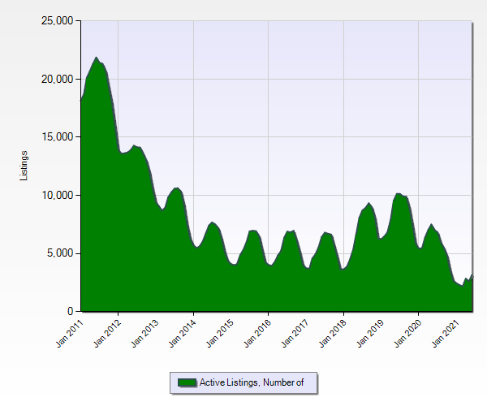Click the Jan 2020 x-axis label

pyautogui.click(x=406, y=334)
